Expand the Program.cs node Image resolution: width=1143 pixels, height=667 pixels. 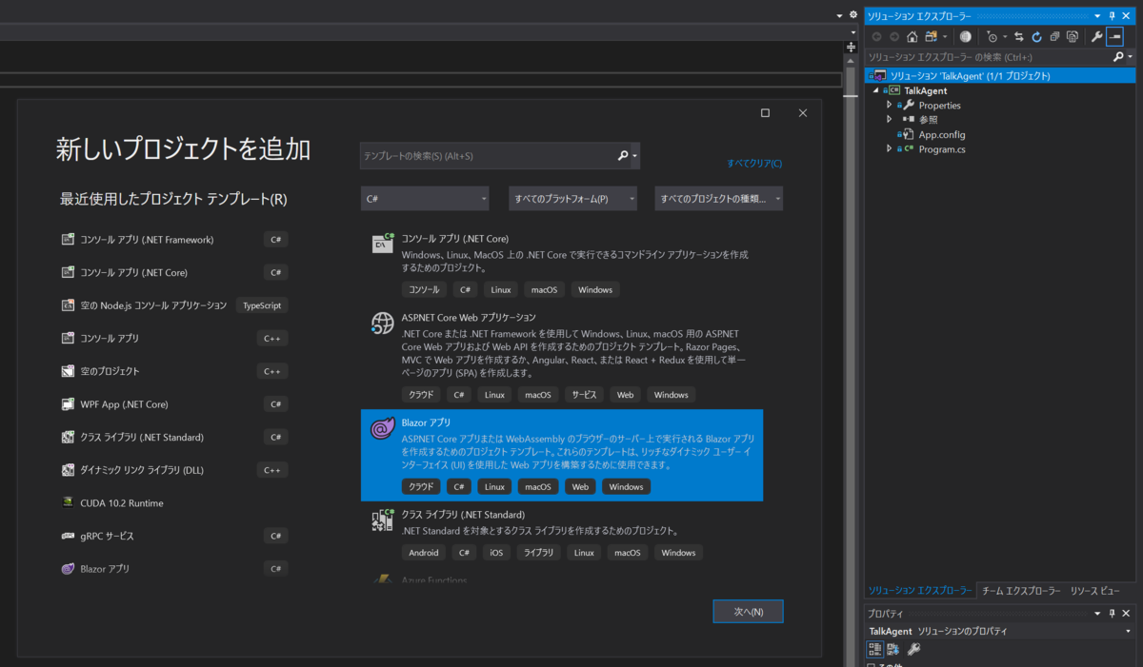click(x=890, y=149)
